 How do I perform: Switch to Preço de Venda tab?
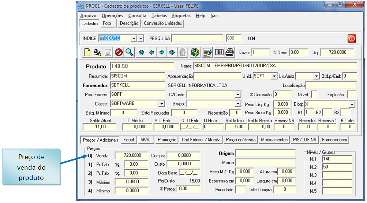pyautogui.click(x=241, y=140)
